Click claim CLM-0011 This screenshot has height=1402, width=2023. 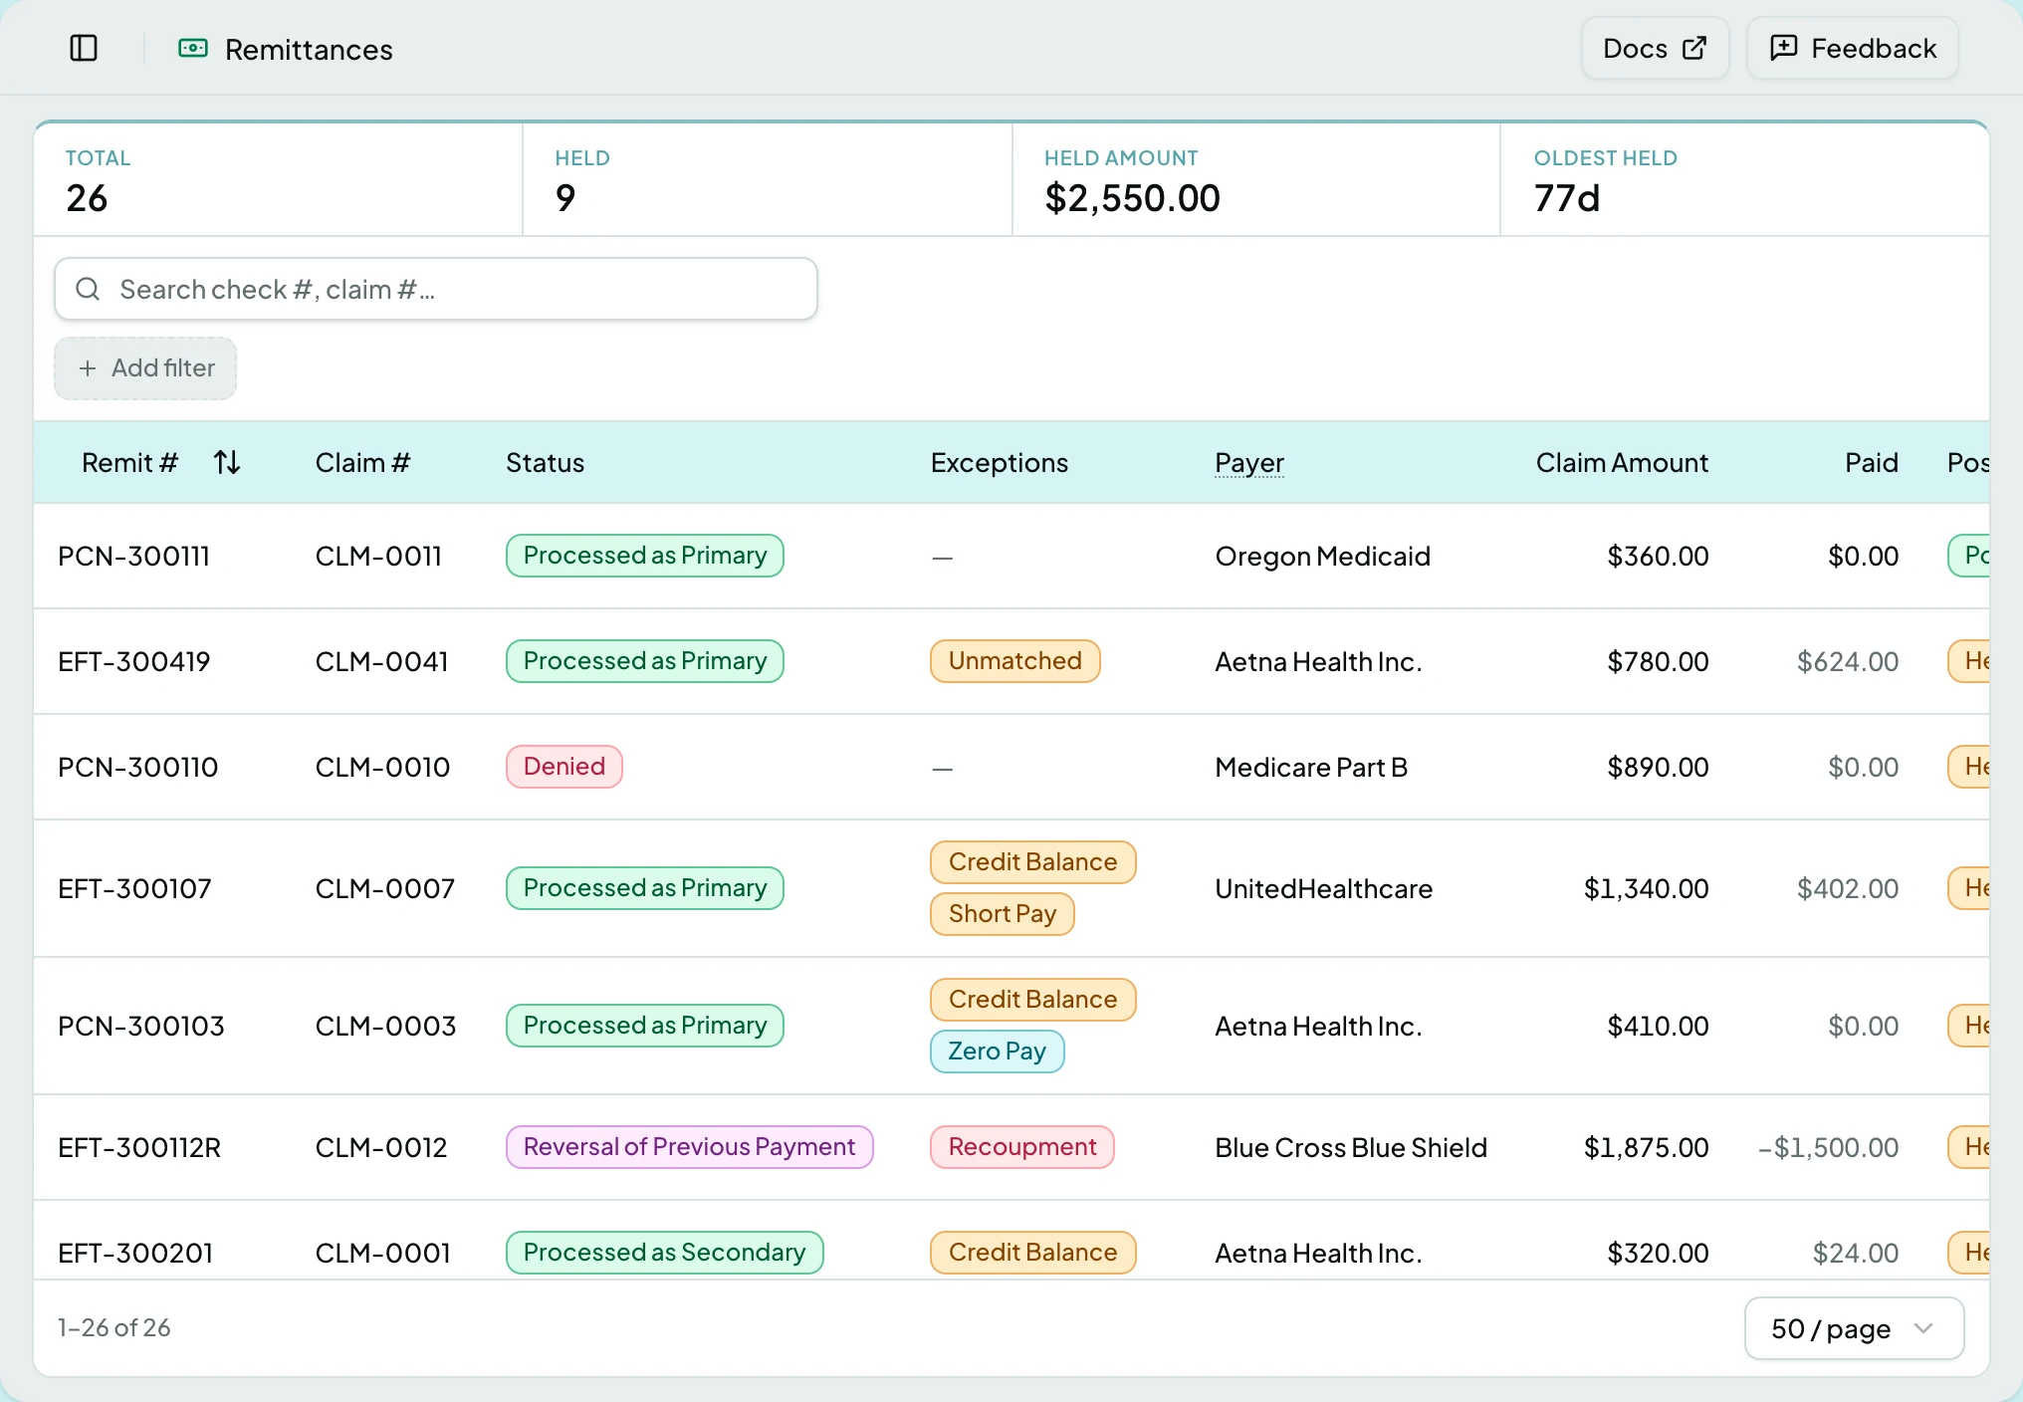[378, 556]
